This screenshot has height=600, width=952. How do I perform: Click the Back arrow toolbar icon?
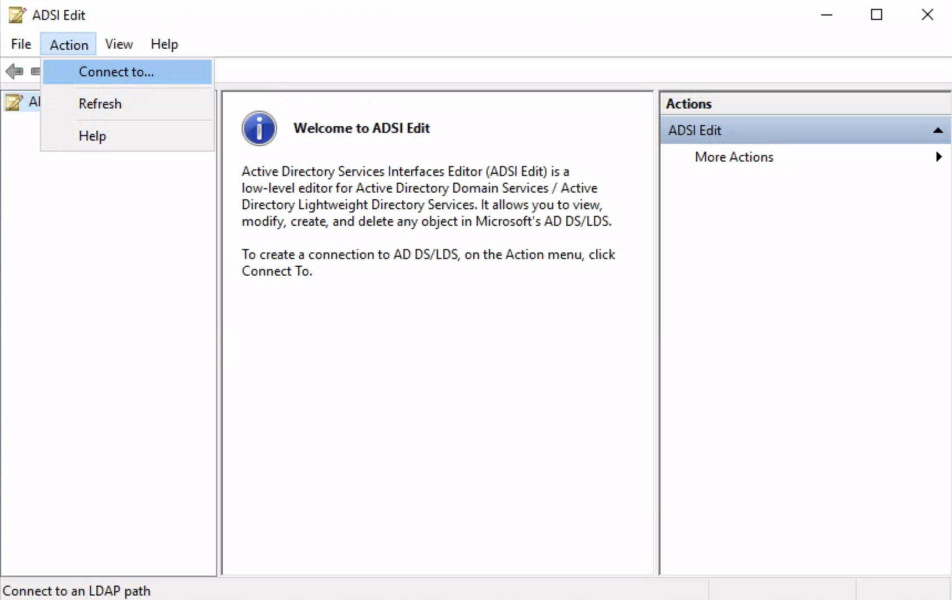click(x=14, y=71)
